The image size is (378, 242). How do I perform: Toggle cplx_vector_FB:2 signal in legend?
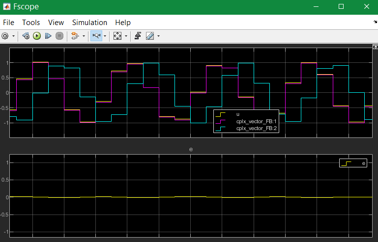point(246,128)
